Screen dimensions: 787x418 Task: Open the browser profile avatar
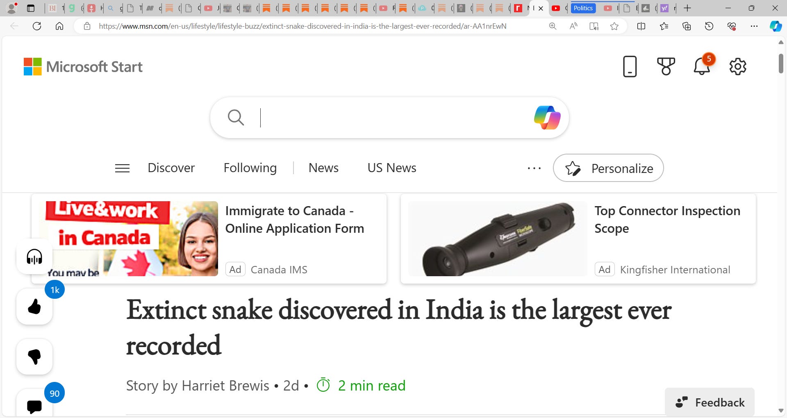click(12, 8)
